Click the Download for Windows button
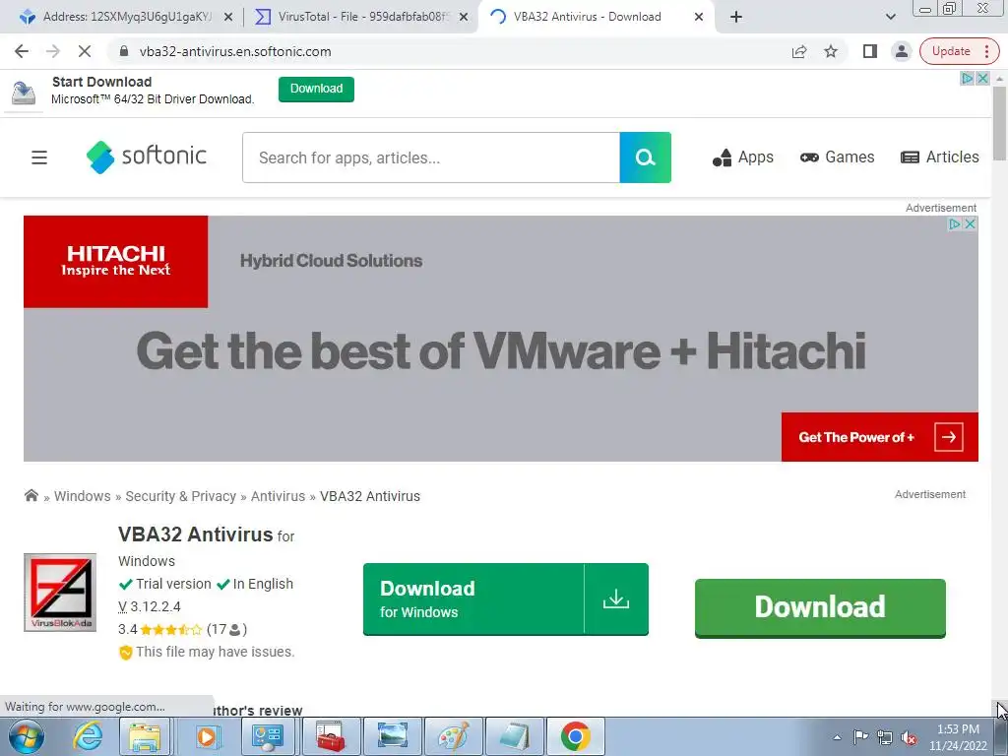 (505, 599)
